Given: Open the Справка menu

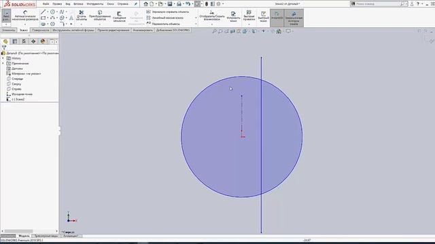Looking at the screenshot, I should (x=122, y=4).
